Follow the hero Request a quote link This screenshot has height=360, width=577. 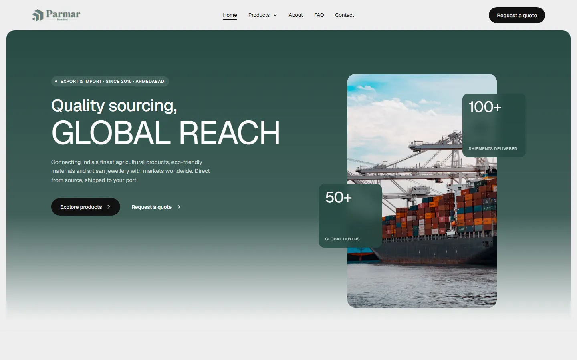tap(156, 207)
